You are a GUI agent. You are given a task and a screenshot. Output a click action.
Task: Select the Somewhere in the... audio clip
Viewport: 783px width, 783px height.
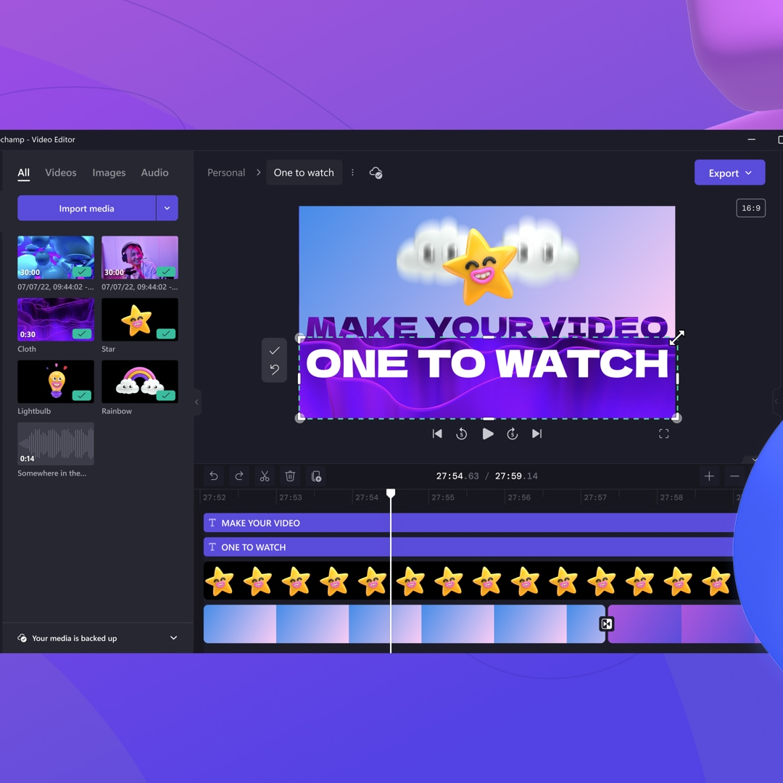pyautogui.click(x=56, y=444)
